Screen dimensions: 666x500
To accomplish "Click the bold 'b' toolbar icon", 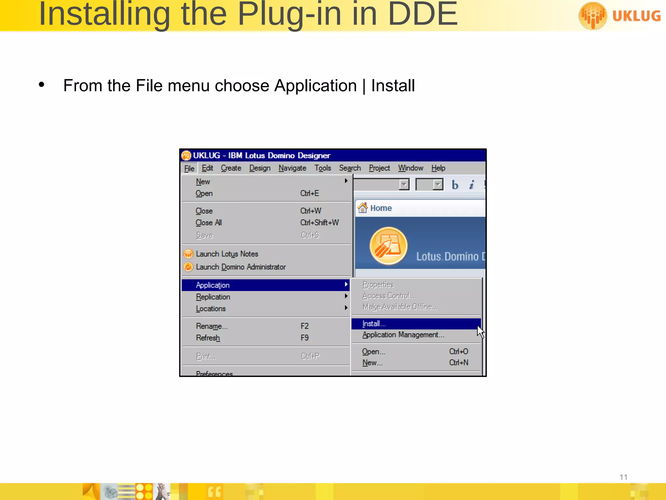I will [x=455, y=185].
